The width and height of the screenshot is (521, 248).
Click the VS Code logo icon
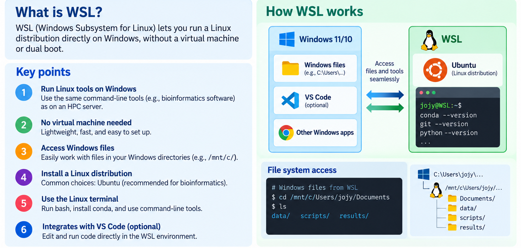click(x=290, y=101)
